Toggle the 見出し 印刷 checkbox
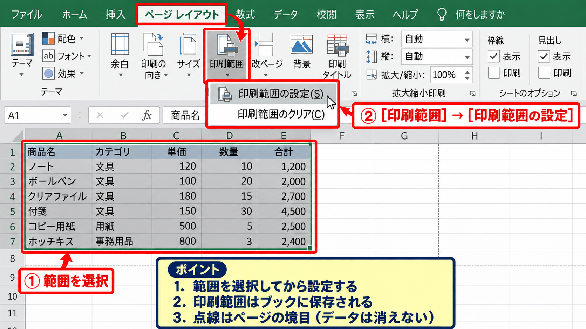 pos(544,73)
